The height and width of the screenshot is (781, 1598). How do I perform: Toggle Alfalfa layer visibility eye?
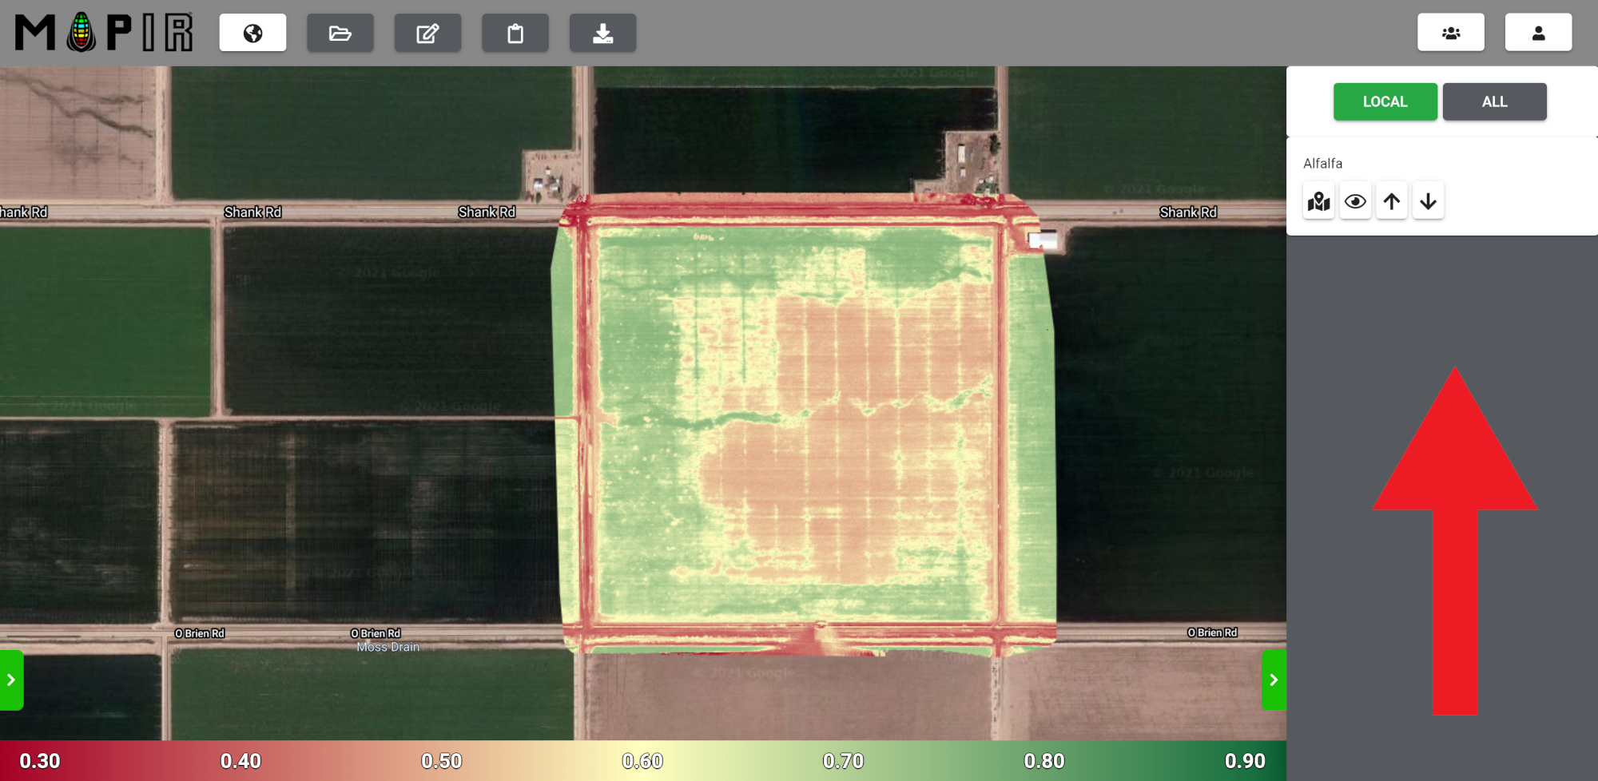click(1355, 201)
